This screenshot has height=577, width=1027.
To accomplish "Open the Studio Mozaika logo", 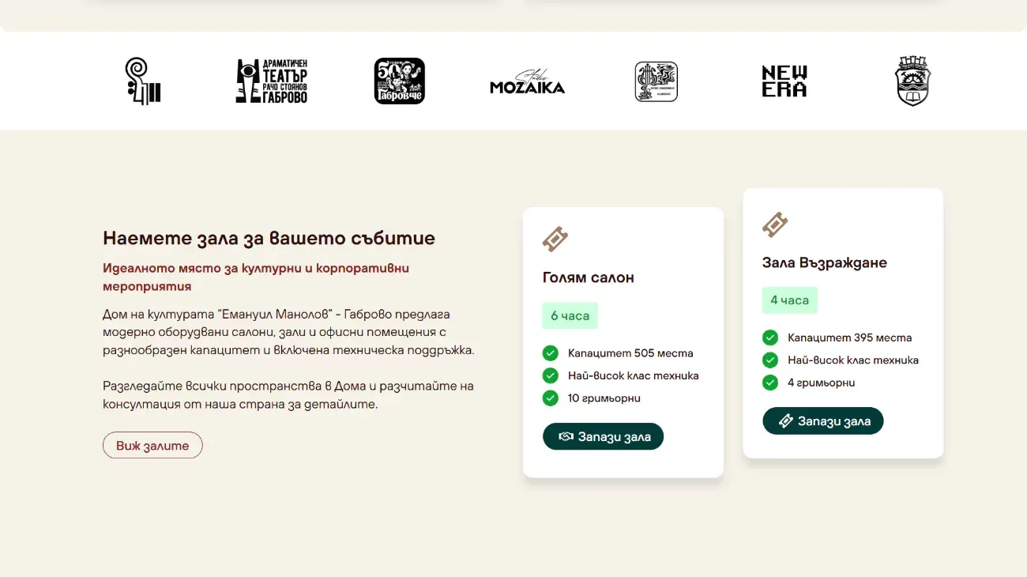I will click(x=528, y=82).
